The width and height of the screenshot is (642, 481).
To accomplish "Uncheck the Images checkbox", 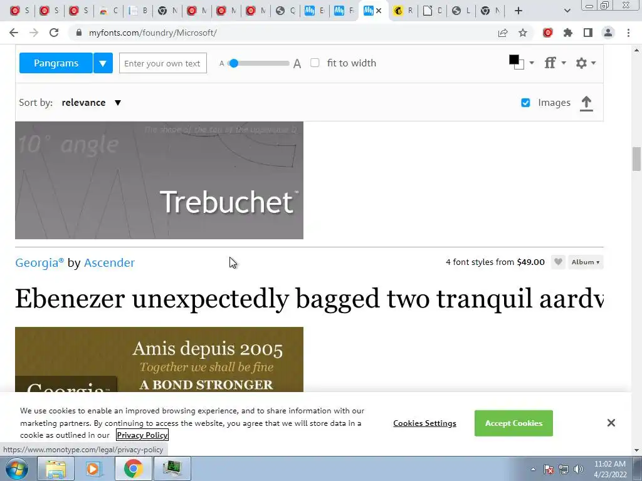I will point(525,103).
